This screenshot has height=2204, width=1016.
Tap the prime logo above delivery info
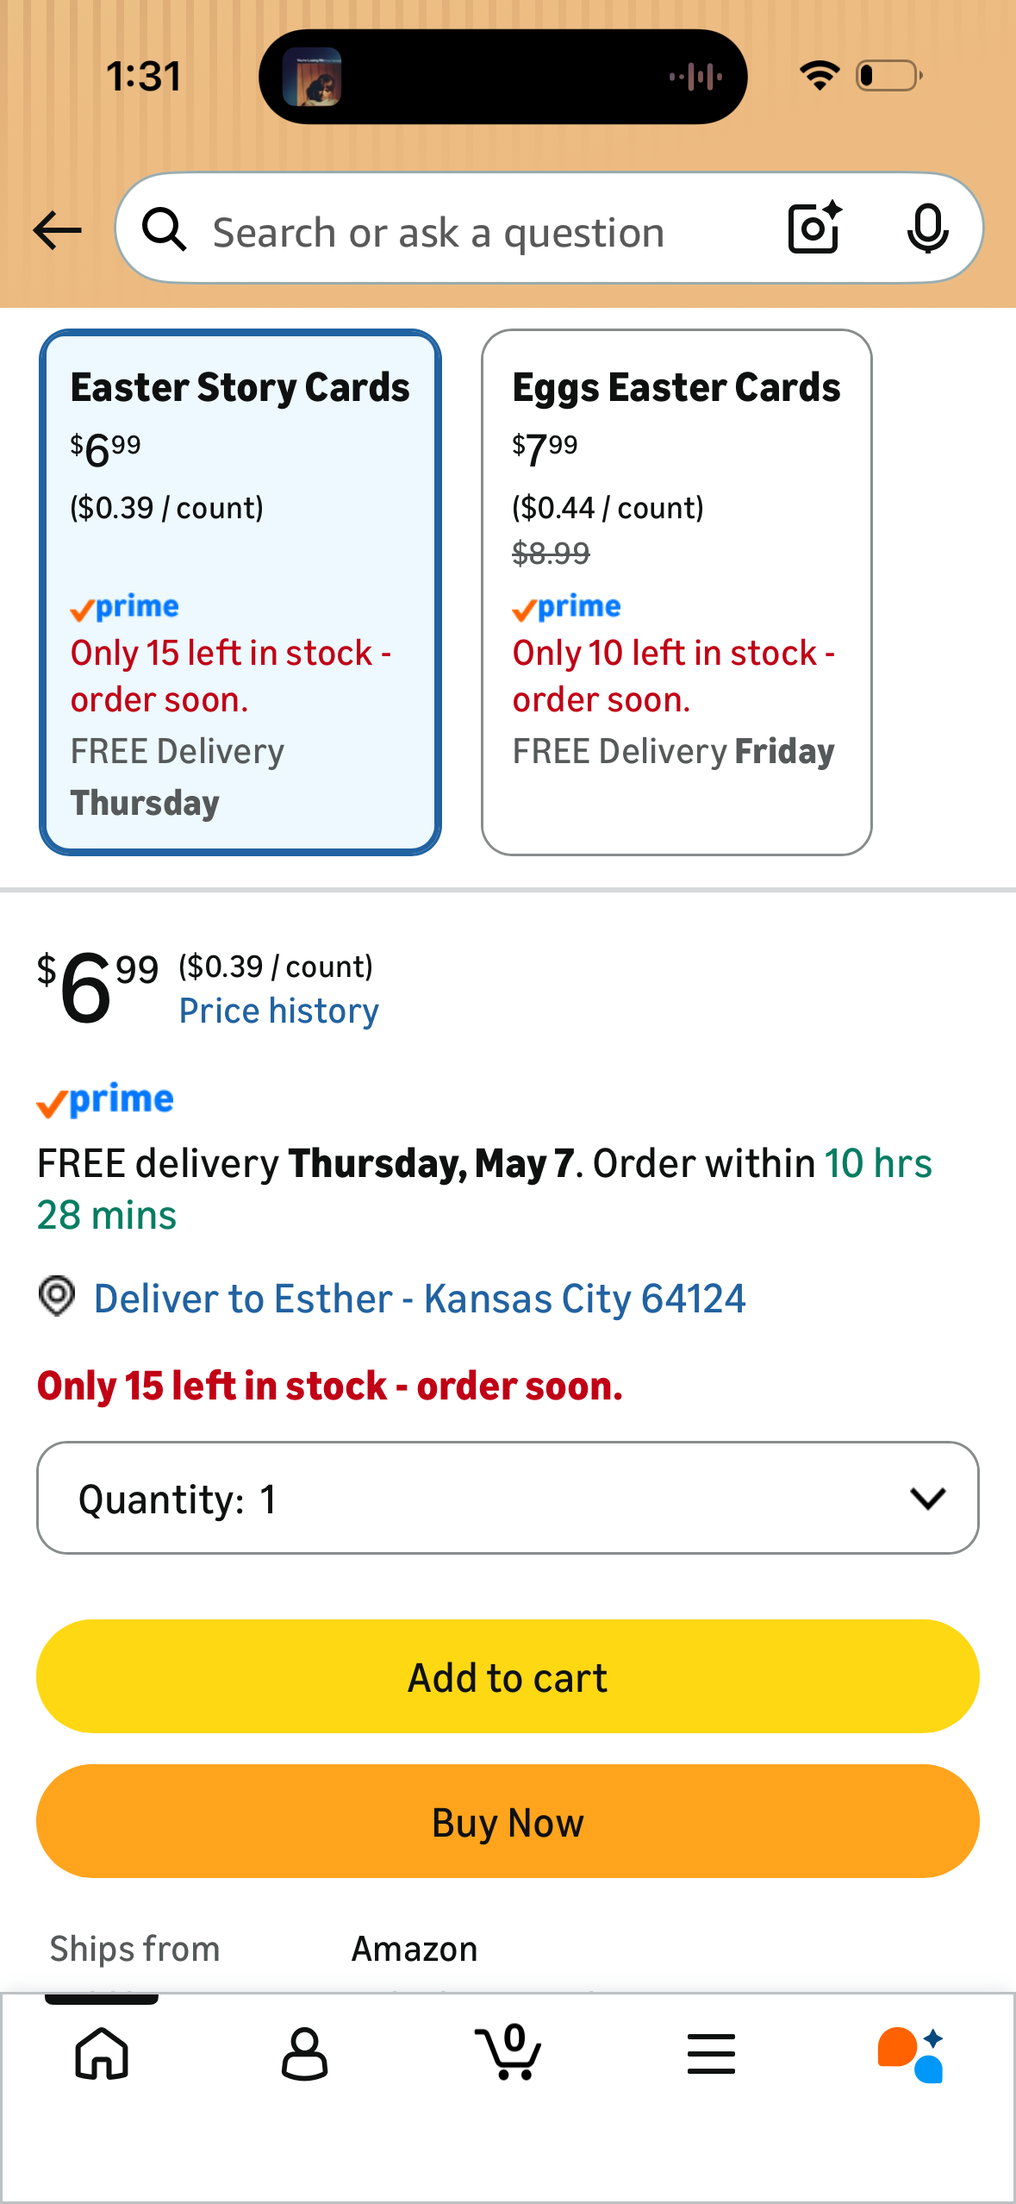coord(105,1100)
